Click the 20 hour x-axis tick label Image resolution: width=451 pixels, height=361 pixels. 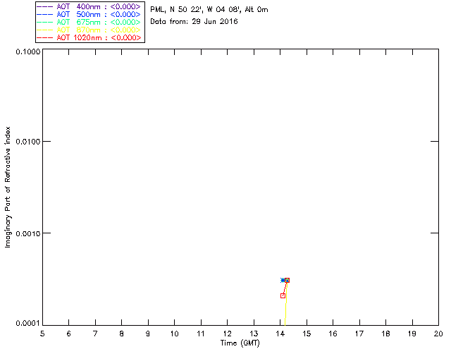[x=438, y=334]
